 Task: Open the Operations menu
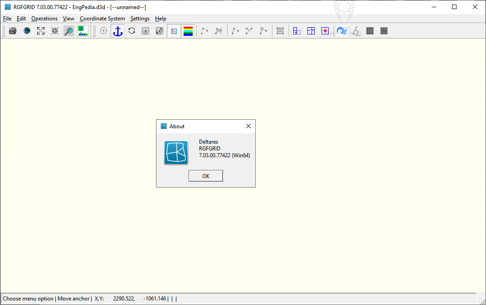pos(44,19)
